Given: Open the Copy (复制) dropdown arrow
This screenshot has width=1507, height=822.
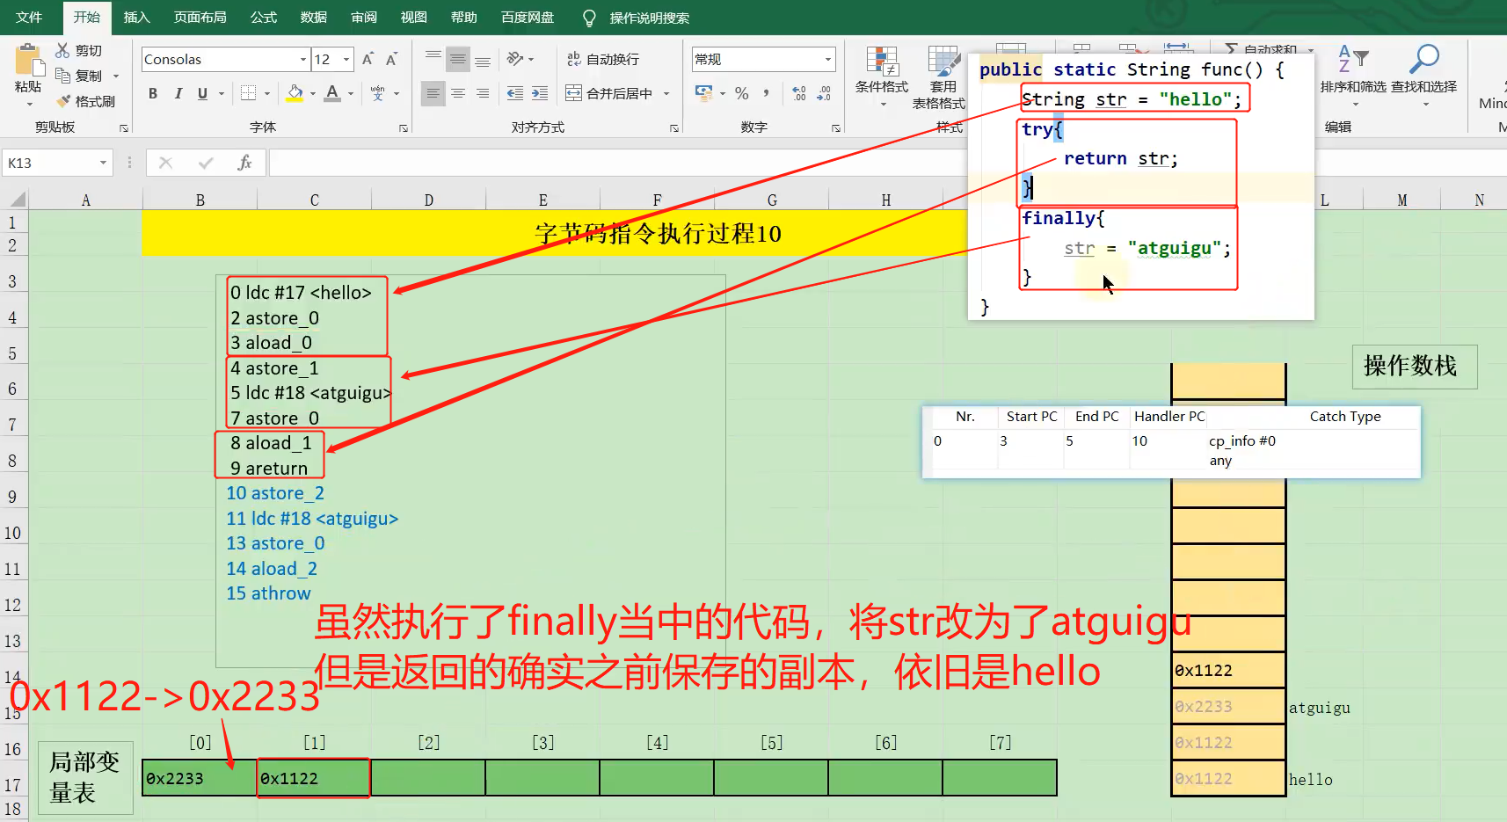Looking at the screenshot, I should pos(115,76).
